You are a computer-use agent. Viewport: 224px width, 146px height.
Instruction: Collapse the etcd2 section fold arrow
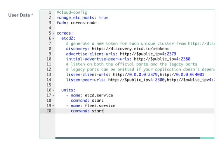pyautogui.click(x=53, y=38)
